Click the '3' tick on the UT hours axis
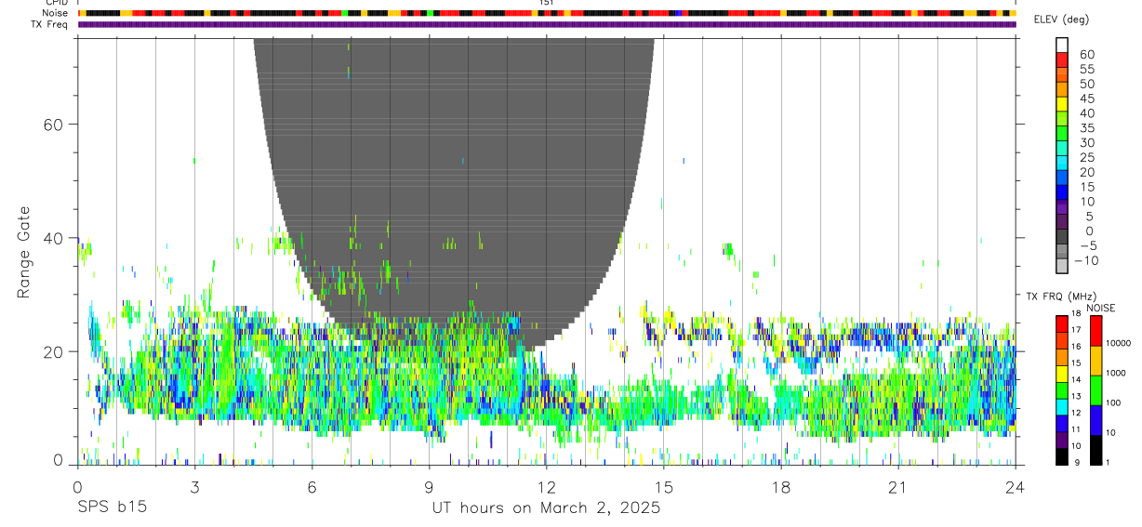This screenshot has width=1142, height=527. pyautogui.click(x=194, y=487)
